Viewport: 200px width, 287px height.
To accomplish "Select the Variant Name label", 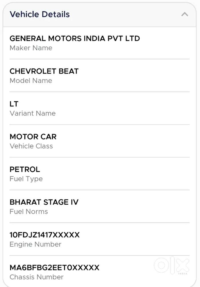I will (33, 113).
